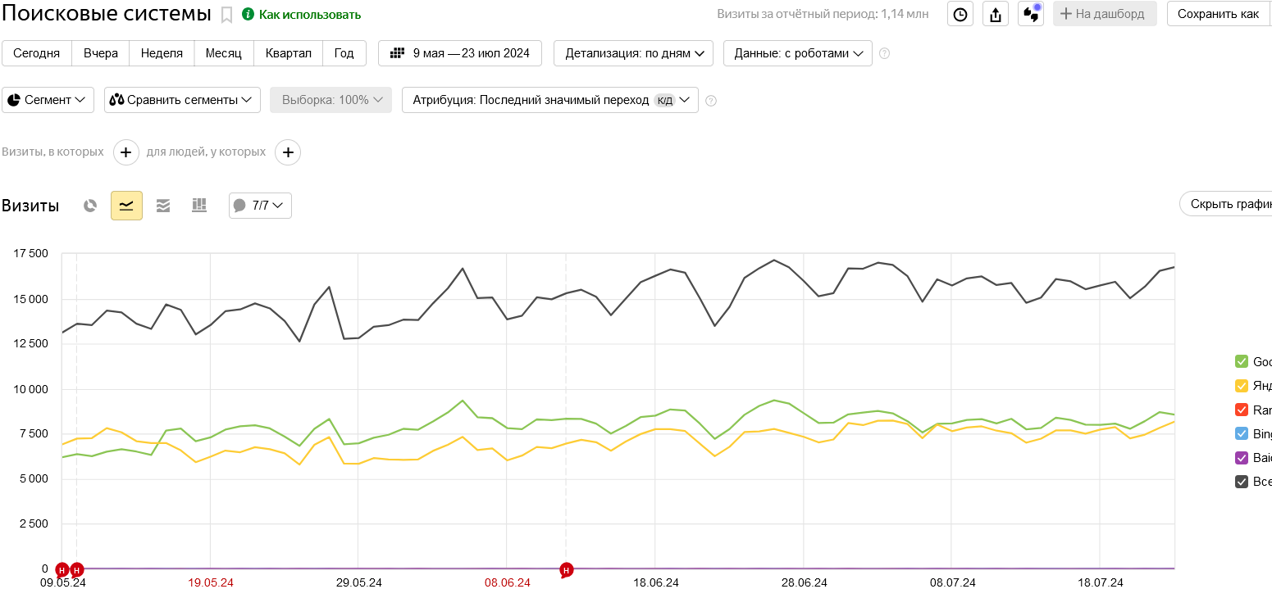Toggle the blue Bing legend checkbox

pyautogui.click(x=1242, y=433)
